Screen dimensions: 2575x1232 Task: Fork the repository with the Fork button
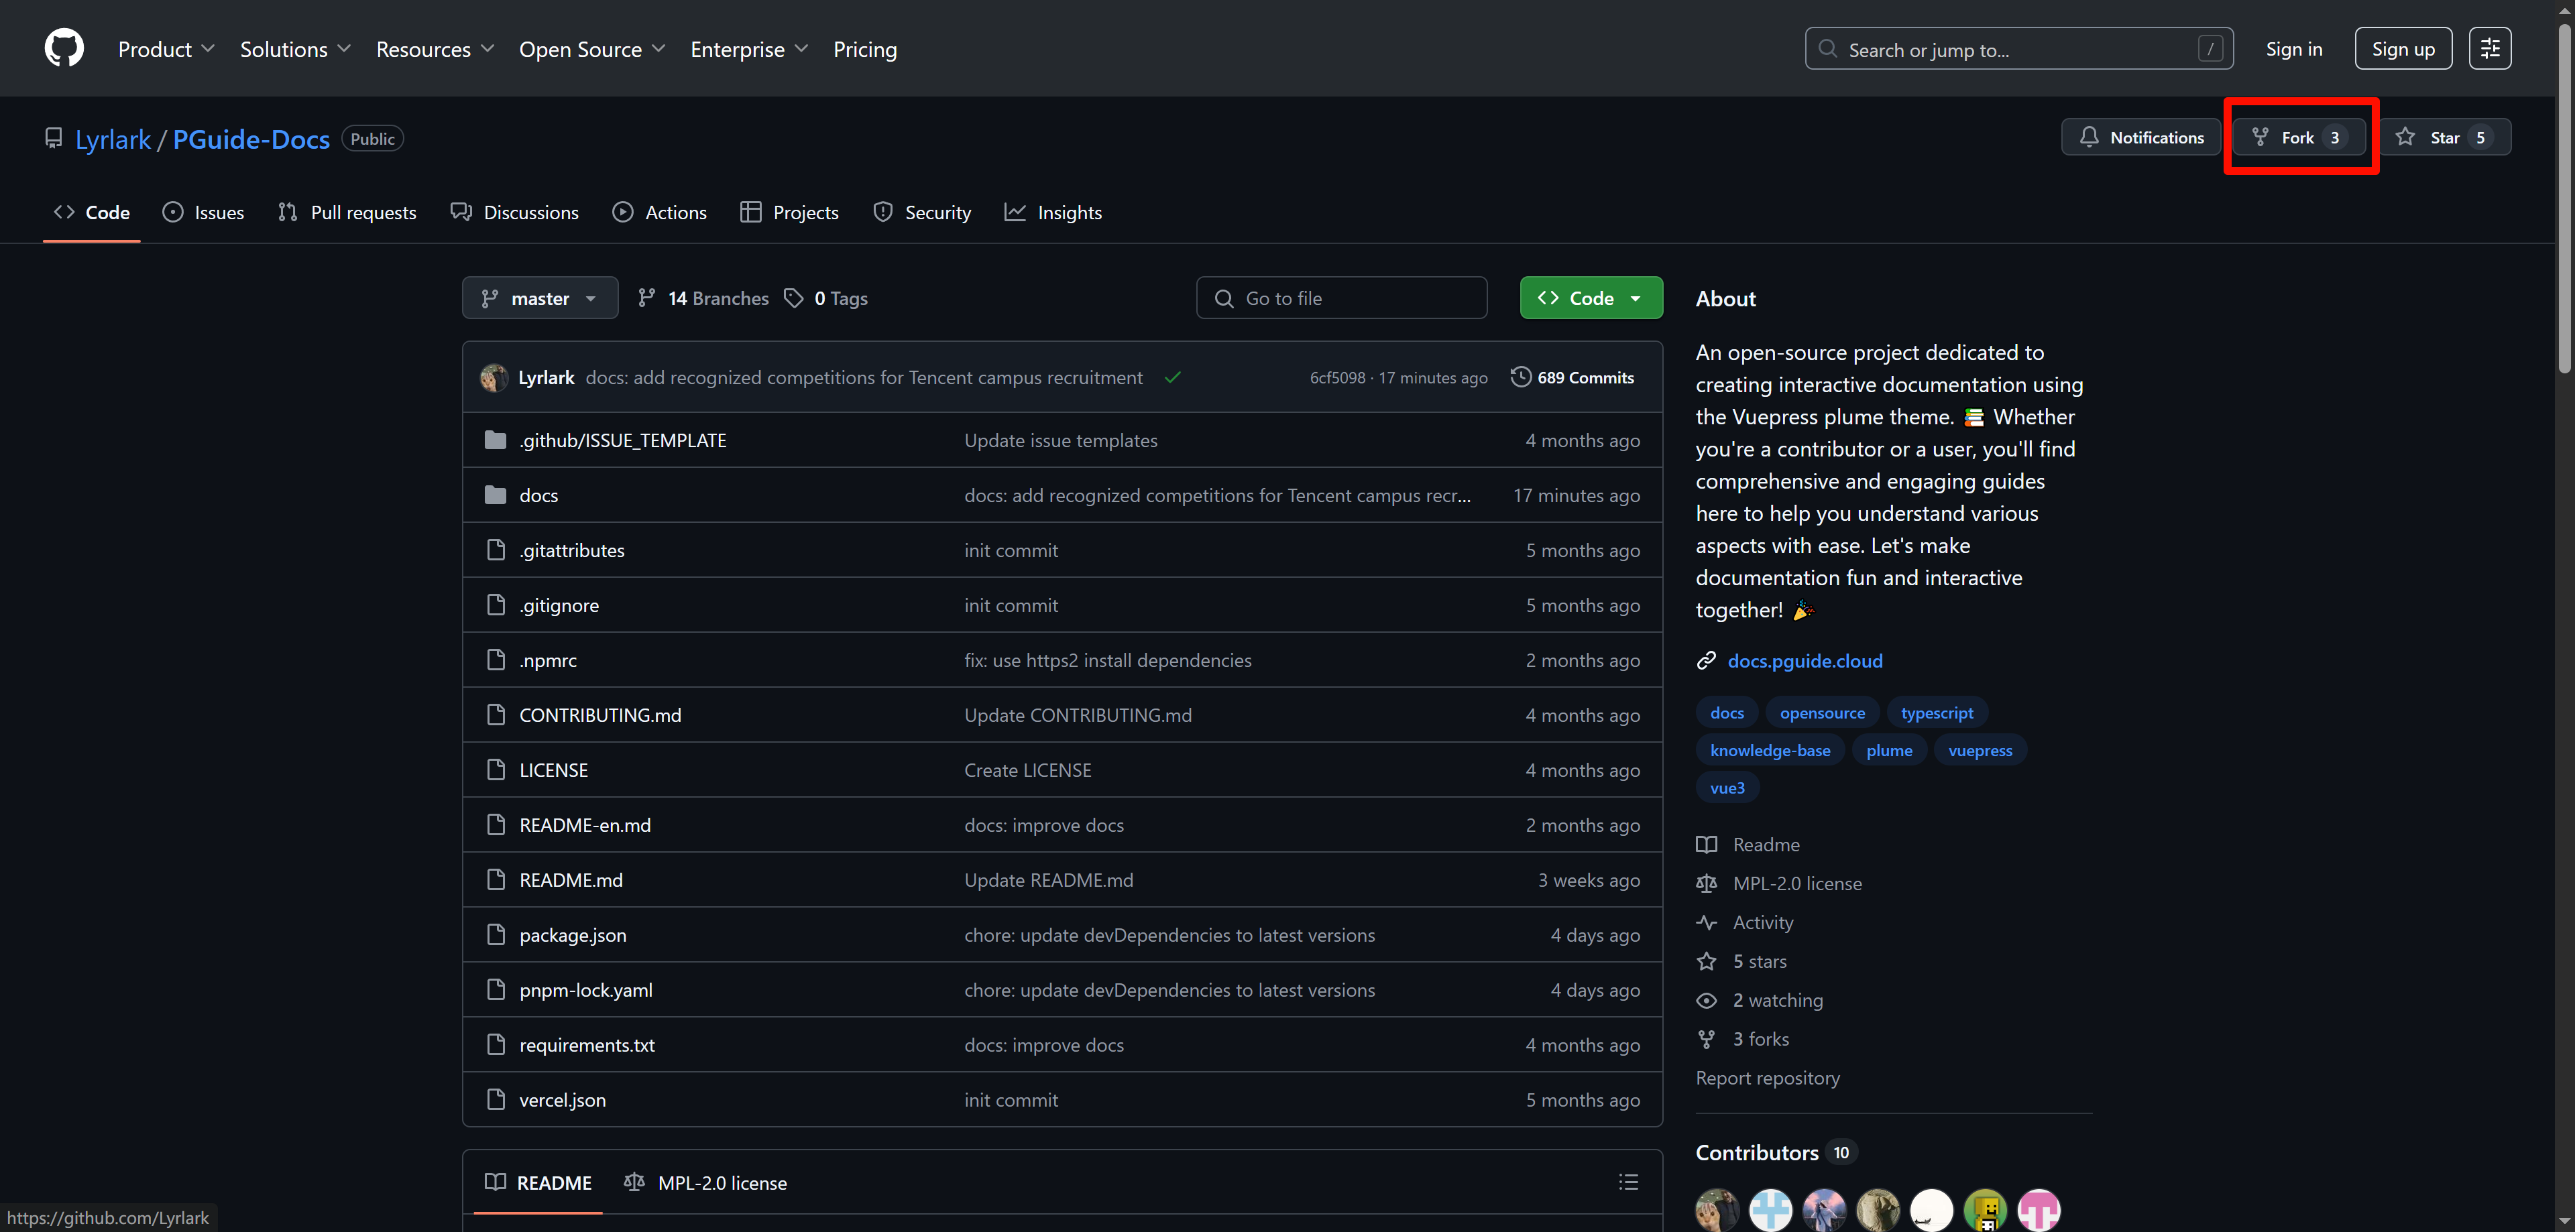(x=2300, y=137)
